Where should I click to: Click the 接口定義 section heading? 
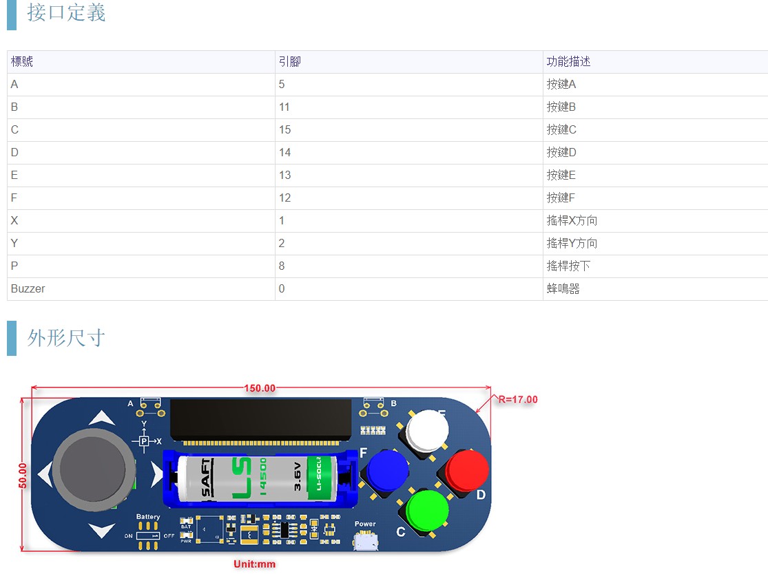[x=66, y=12]
